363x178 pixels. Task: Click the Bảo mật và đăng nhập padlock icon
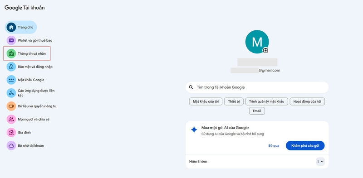11,67
